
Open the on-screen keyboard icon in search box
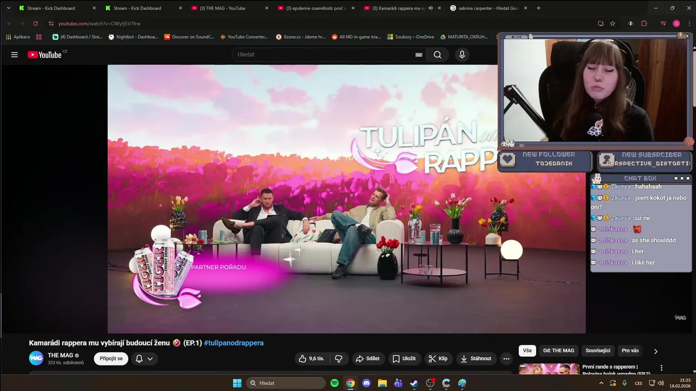[x=419, y=54]
